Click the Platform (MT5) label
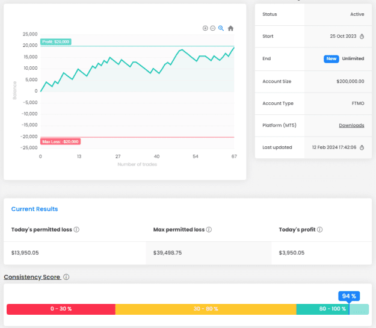The height and width of the screenshot is (328, 376). click(x=279, y=125)
